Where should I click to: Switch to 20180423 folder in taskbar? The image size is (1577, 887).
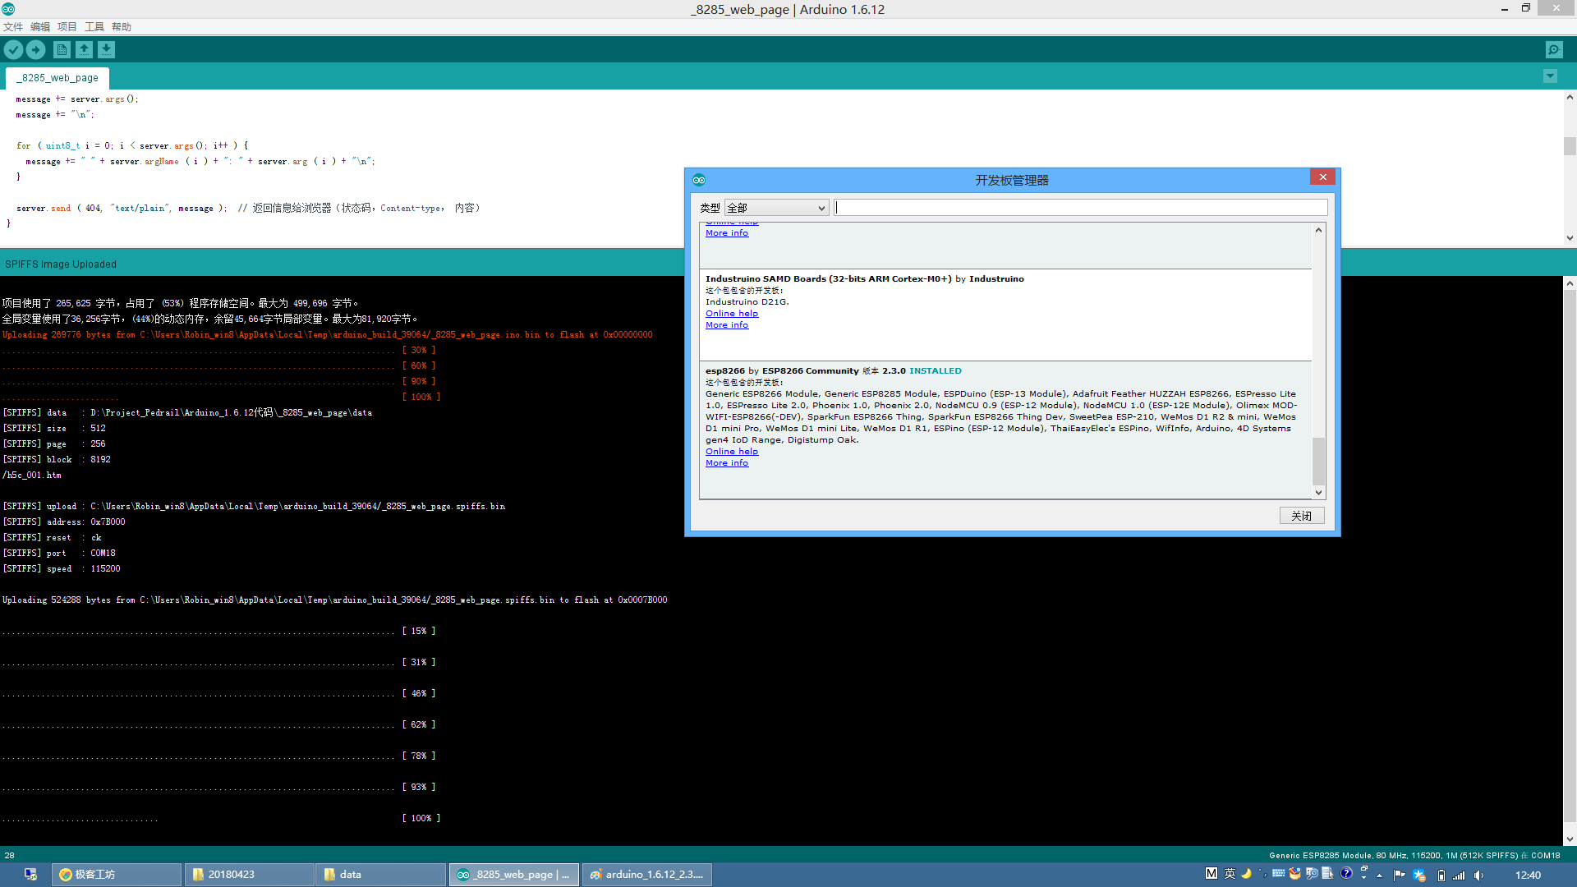250,875
